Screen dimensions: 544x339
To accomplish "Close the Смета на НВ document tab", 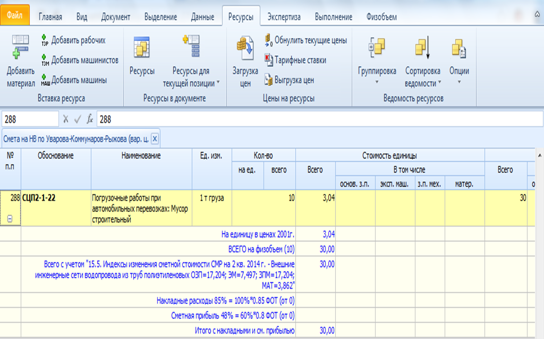I will (155, 139).
